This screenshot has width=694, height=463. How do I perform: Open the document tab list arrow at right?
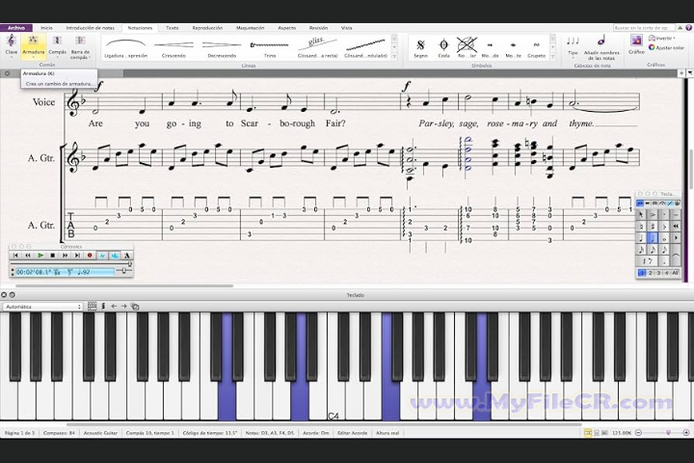point(690,73)
